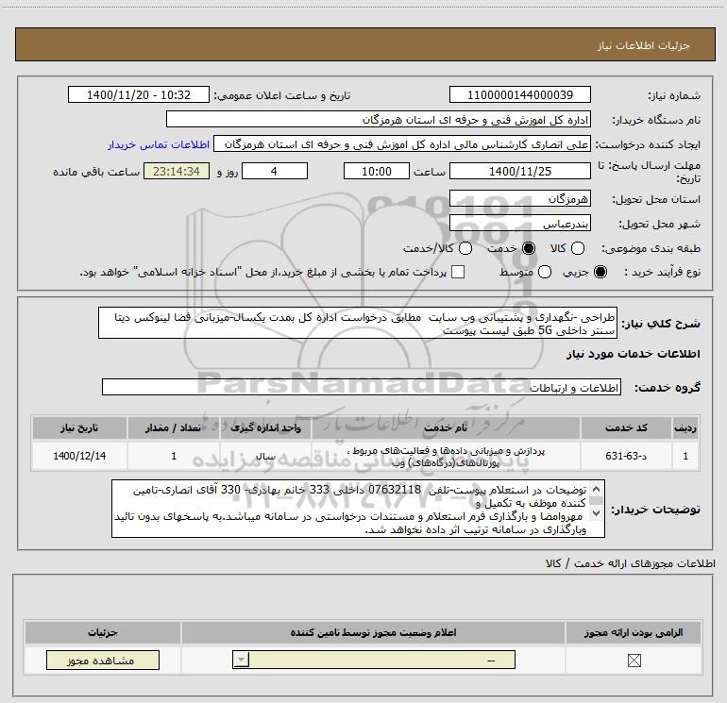Click the اطلاعات خدمات مورد نیاز heading
Image resolution: width=727 pixels, height=703 pixels.
point(633,354)
